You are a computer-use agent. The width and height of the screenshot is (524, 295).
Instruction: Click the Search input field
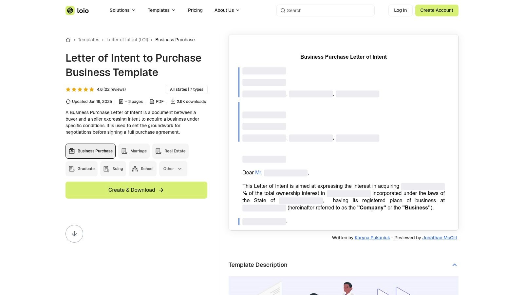click(x=327, y=10)
